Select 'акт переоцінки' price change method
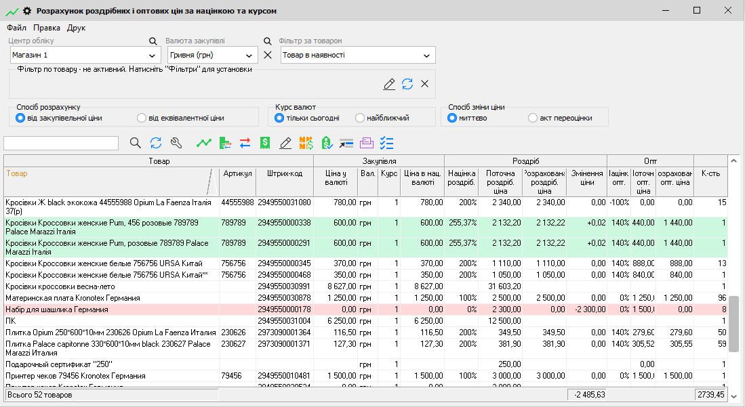Viewport: 745px width, 407px height. pyautogui.click(x=533, y=118)
